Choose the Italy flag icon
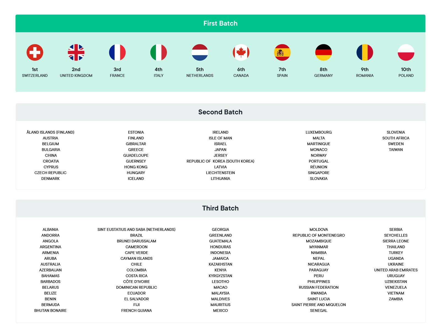441x335 pixels. coord(158,52)
